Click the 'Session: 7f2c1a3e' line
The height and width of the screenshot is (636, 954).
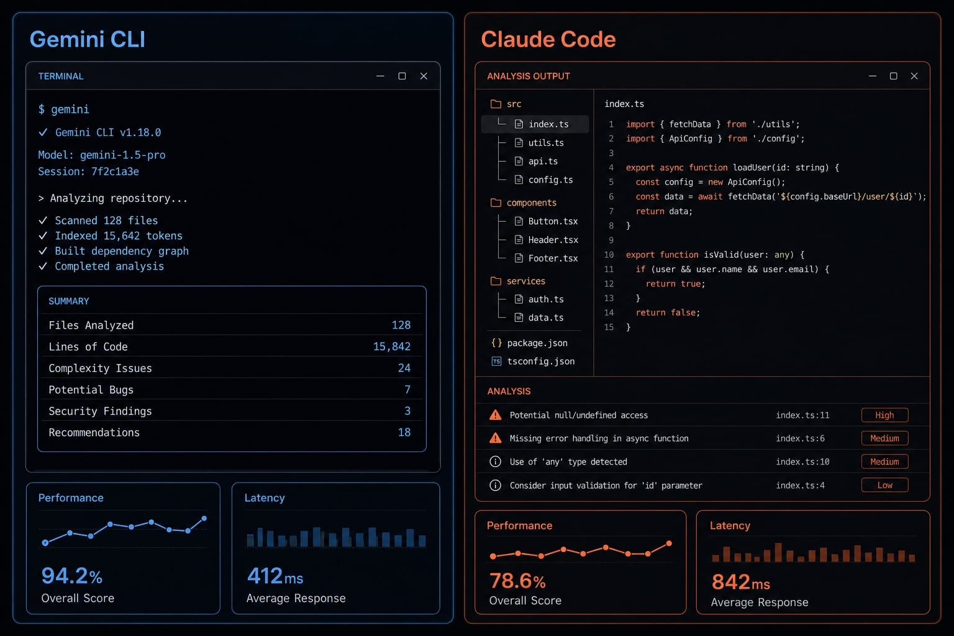(x=88, y=171)
